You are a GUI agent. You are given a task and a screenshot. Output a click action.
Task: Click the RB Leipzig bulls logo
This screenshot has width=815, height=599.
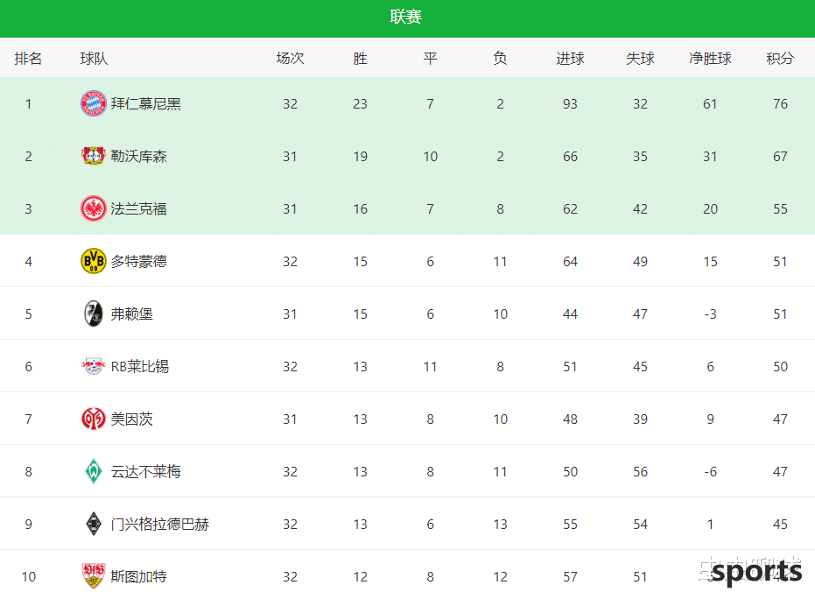point(94,366)
